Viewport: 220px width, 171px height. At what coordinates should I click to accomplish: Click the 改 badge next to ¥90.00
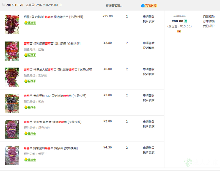pos(185,21)
